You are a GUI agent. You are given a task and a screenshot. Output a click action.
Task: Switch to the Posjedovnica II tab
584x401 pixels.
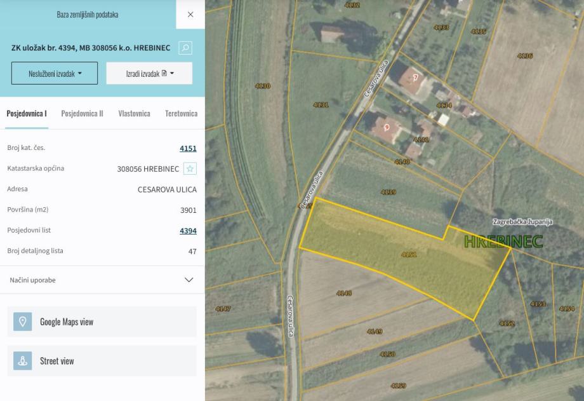pos(82,113)
